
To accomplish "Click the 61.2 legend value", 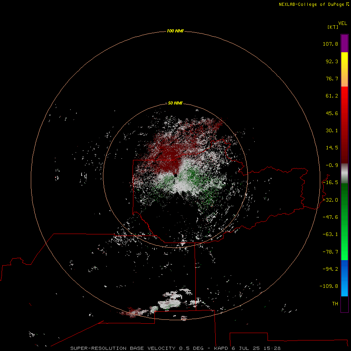I will (332, 96).
